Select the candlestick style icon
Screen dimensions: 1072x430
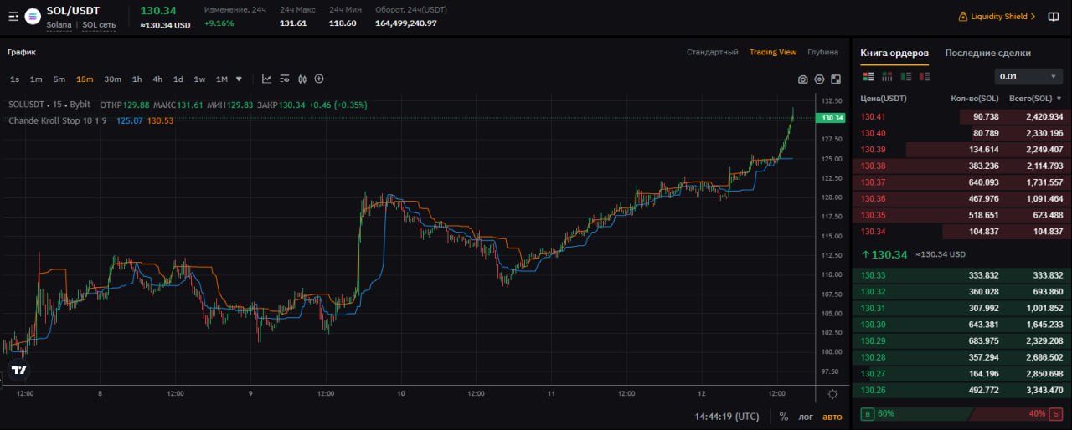[301, 79]
